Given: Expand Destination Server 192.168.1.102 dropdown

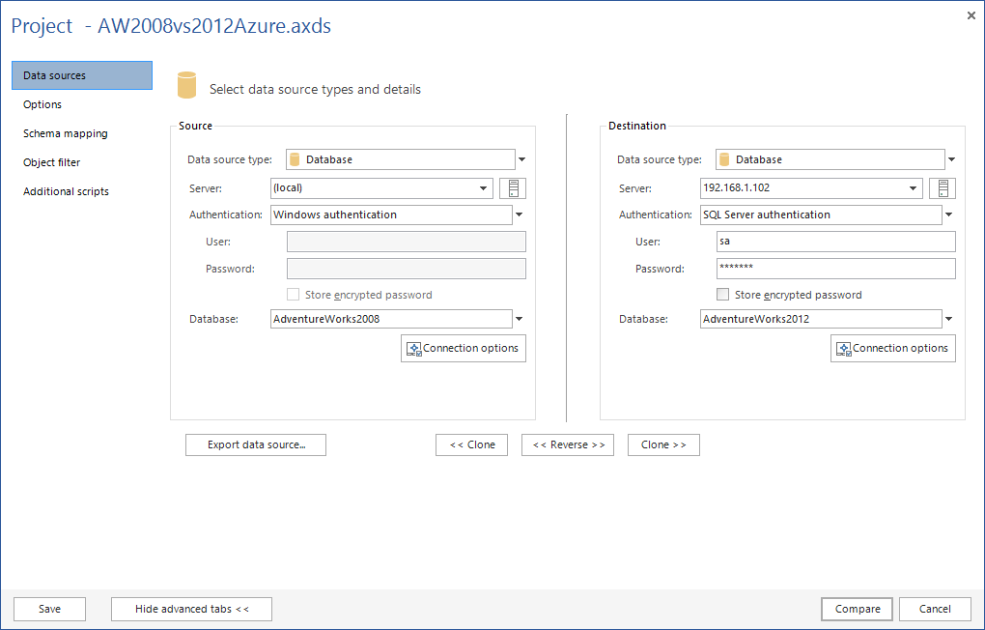Looking at the screenshot, I should pos(913,188).
